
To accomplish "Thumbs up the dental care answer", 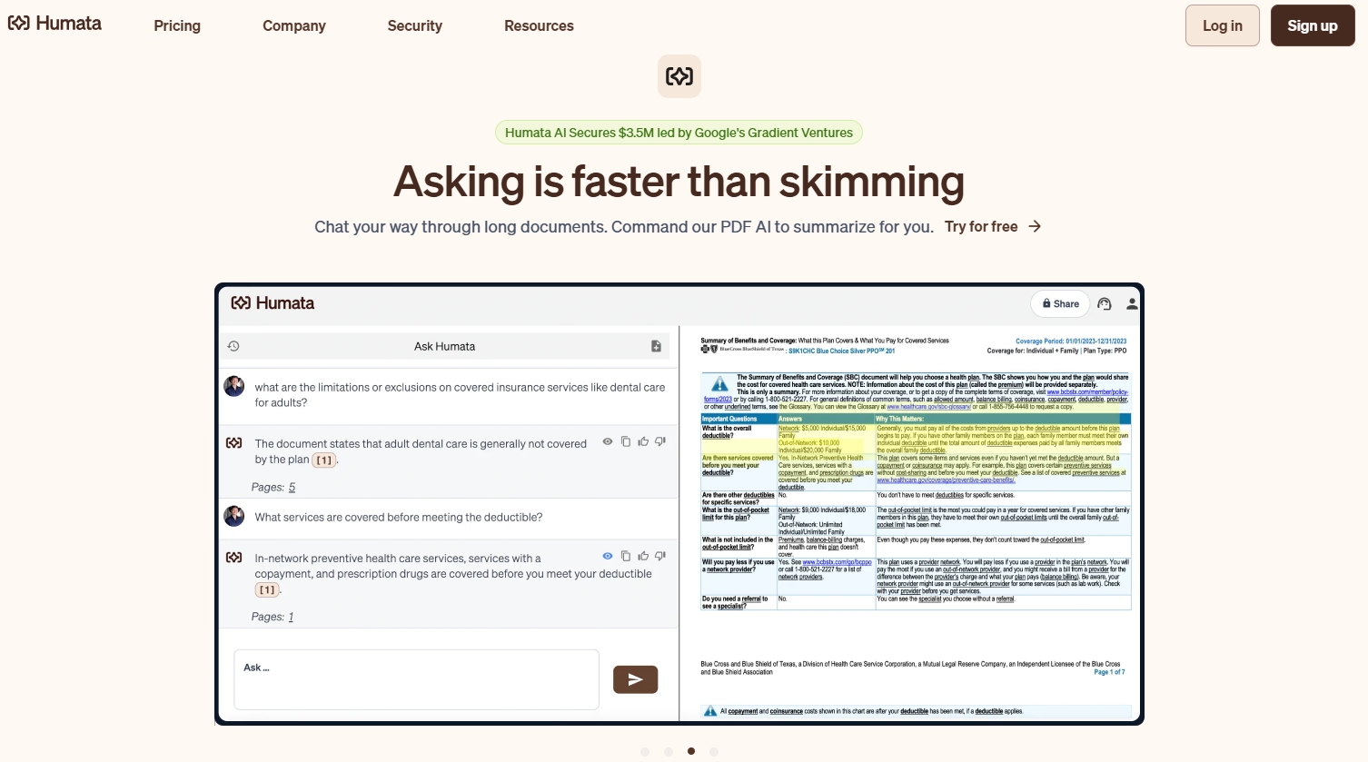I will coord(643,441).
